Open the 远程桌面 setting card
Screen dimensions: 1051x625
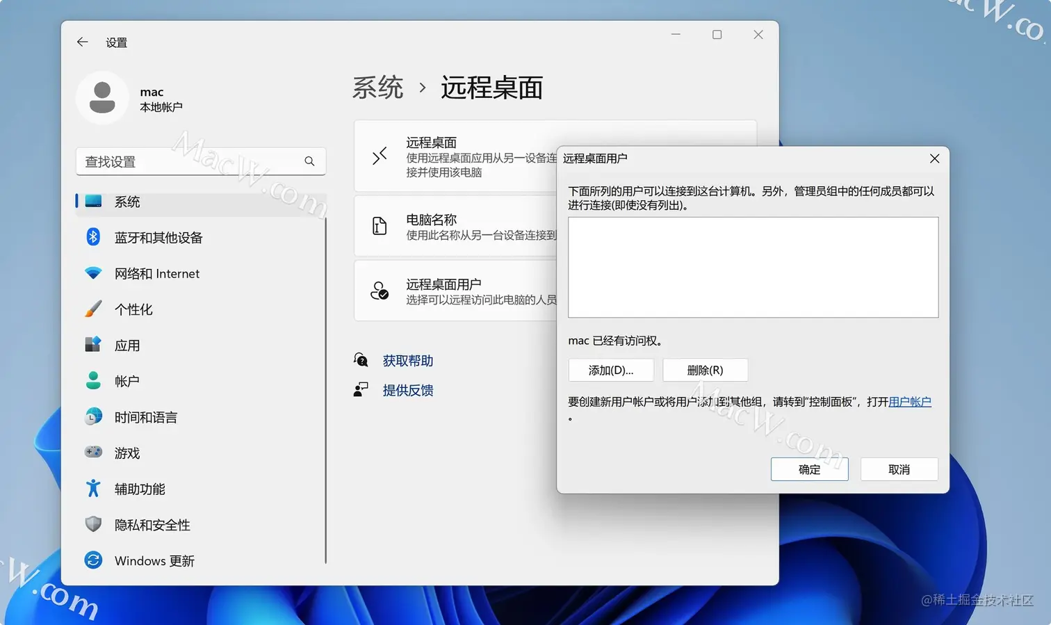[x=455, y=156]
